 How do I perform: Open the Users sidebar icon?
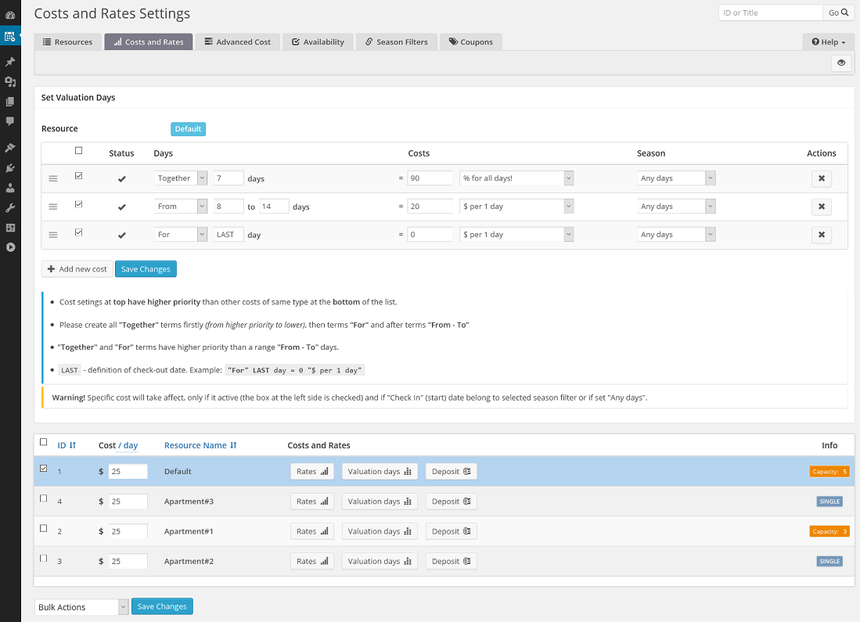point(10,188)
